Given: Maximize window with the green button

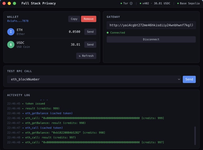Looking at the screenshot, I should [x=14, y=3].
